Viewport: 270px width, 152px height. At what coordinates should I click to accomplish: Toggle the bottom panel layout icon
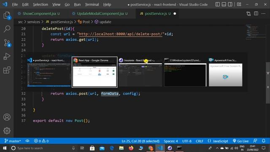224,4
